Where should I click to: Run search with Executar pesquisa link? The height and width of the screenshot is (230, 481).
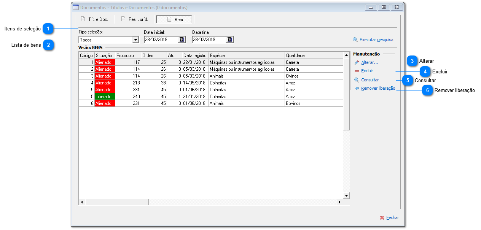376,40
